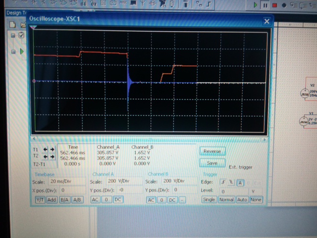Select rising edge trigger icon

tap(222, 182)
